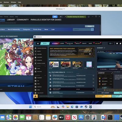Open Training Programs in Aimlab sidebar
122x122 pixels.
coord(41,48)
